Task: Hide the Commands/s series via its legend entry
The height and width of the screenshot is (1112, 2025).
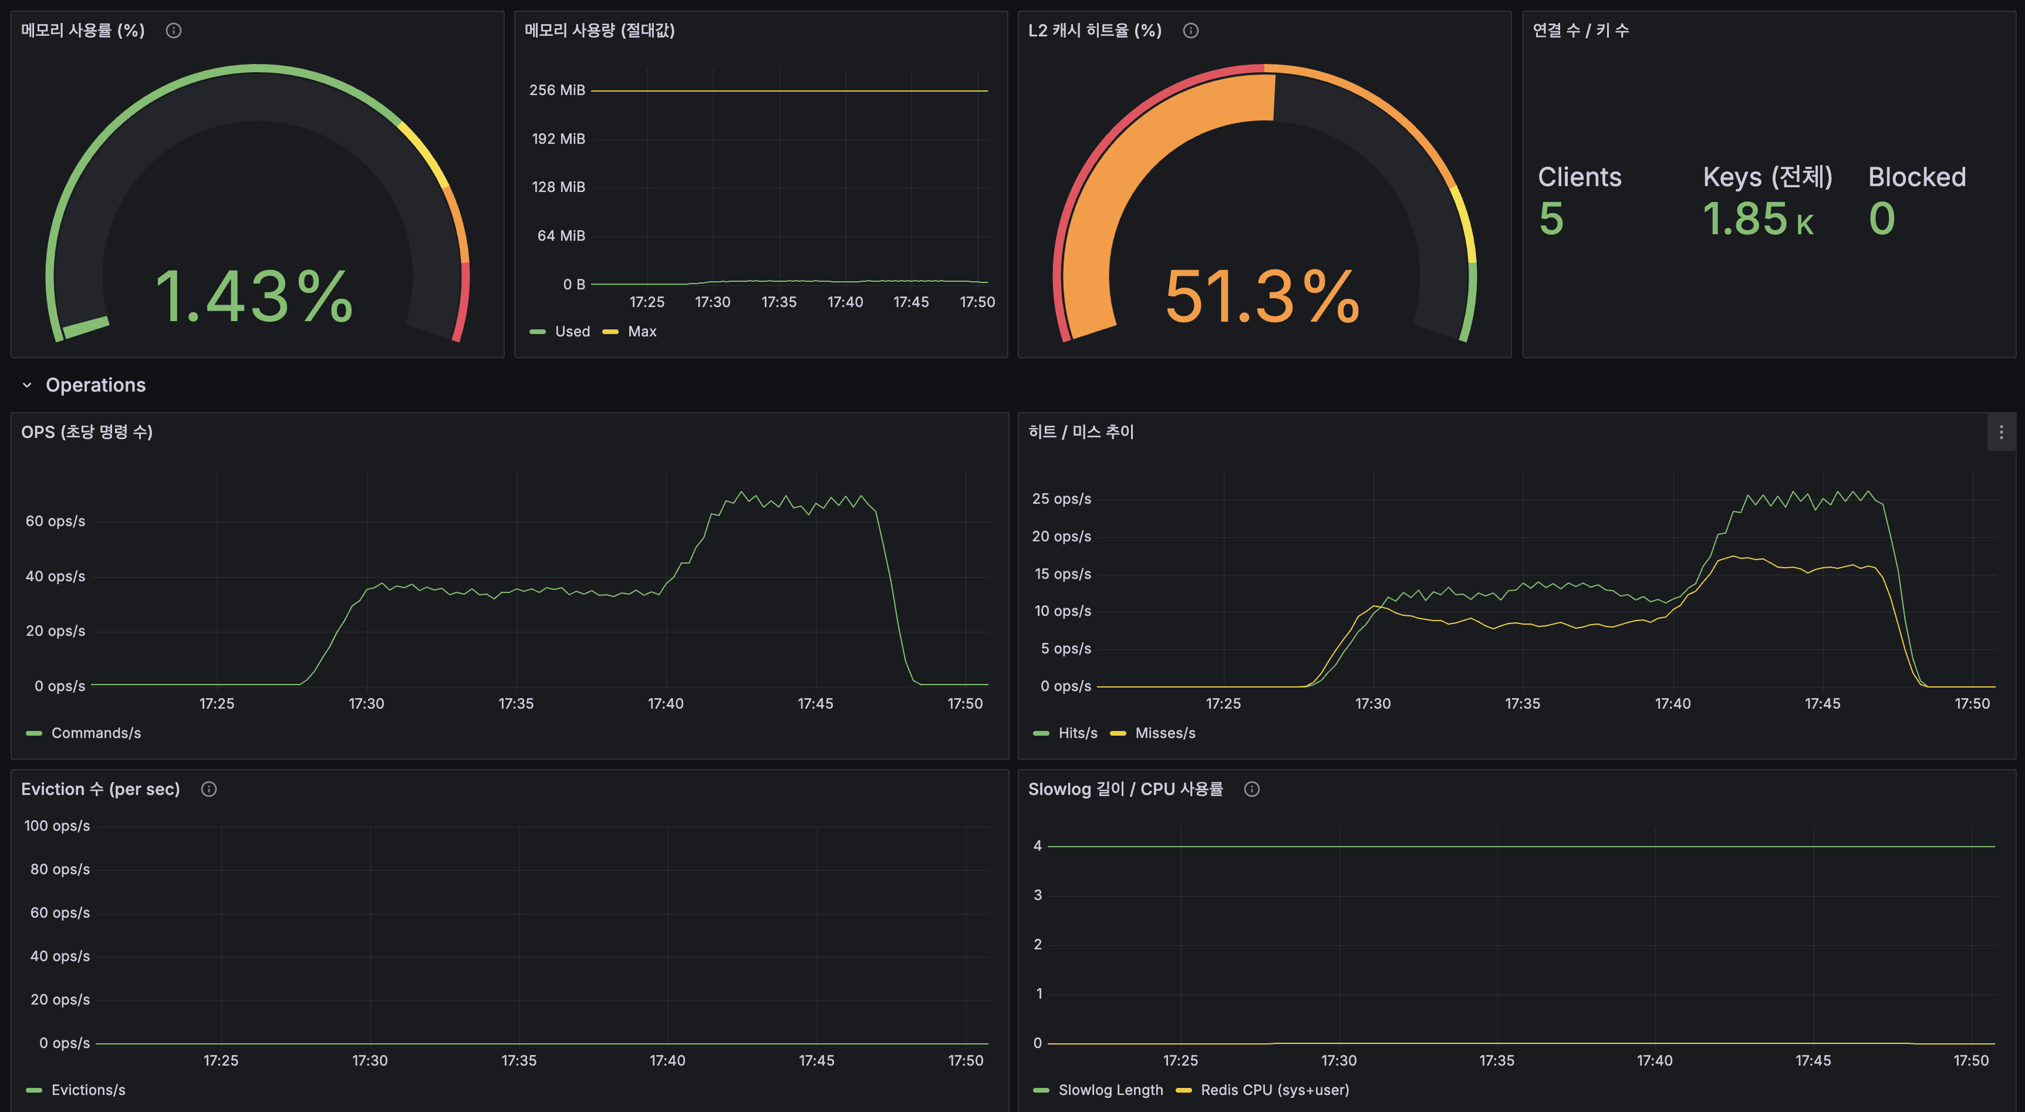Action: pyautogui.click(x=96, y=732)
